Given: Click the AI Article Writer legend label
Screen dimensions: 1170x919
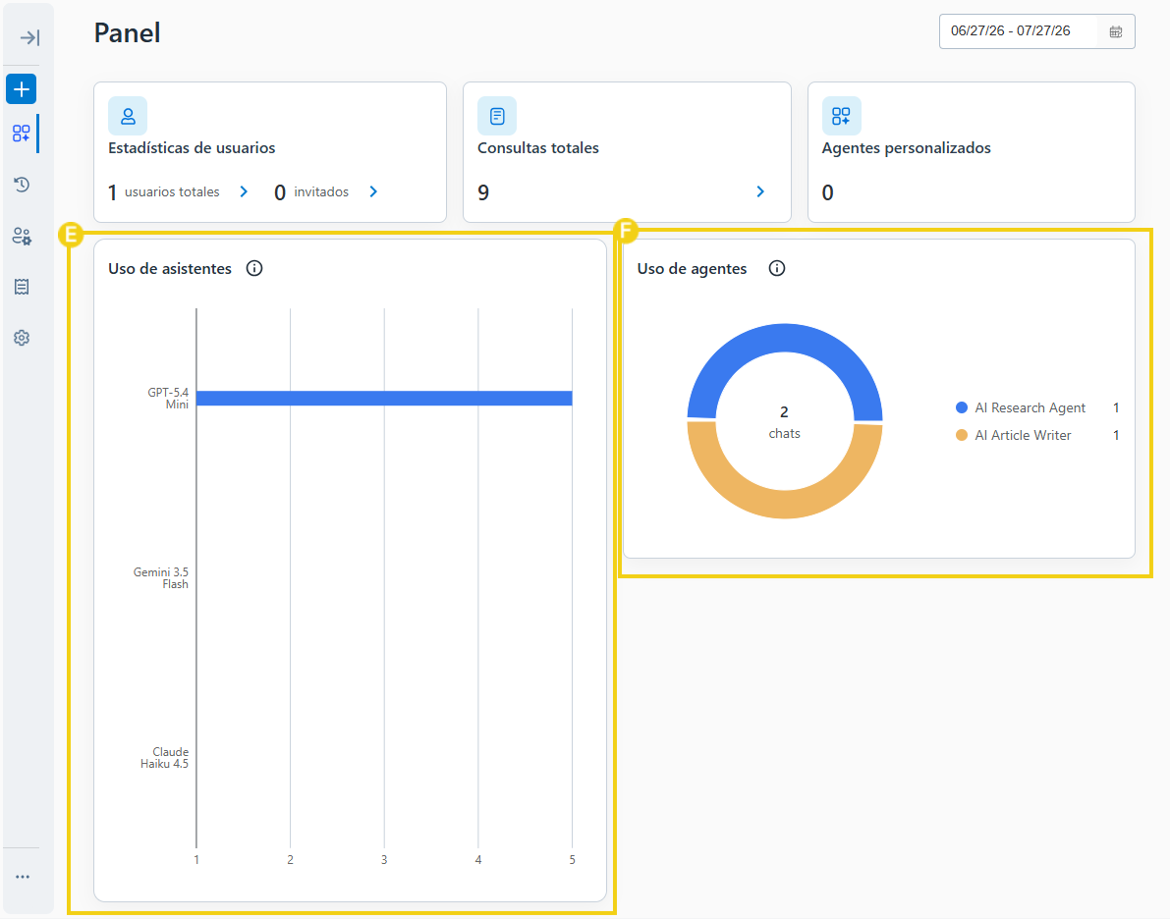Looking at the screenshot, I should pyautogui.click(x=1023, y=435).
